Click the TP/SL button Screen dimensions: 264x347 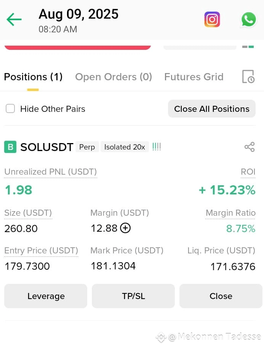(133, 296)
